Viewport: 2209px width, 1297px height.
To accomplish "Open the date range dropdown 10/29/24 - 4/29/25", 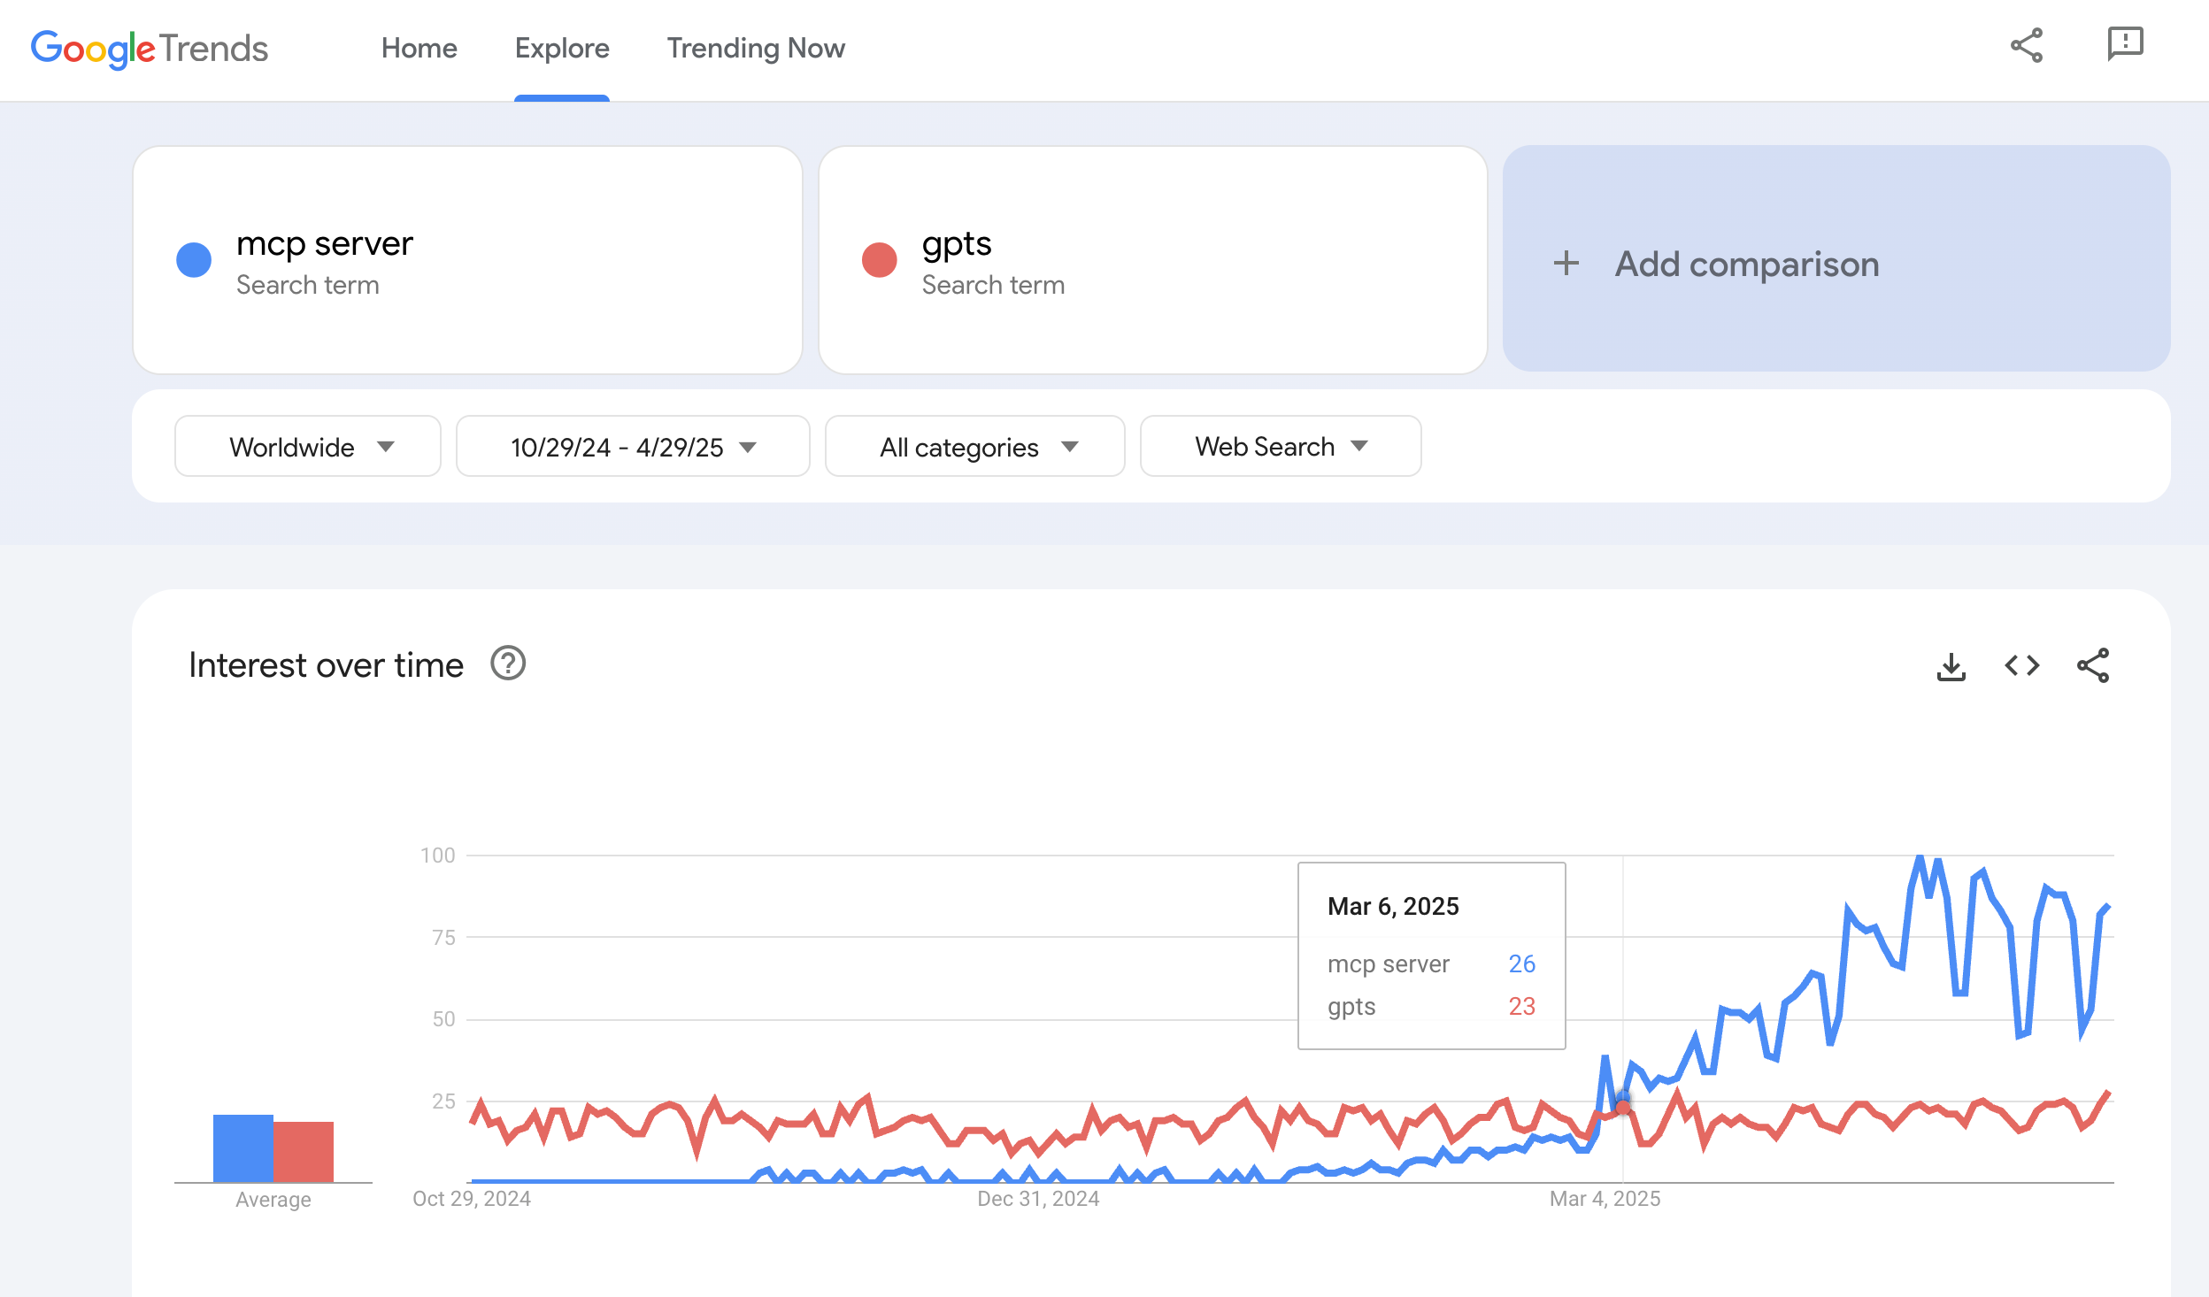I will click(632, 447).
